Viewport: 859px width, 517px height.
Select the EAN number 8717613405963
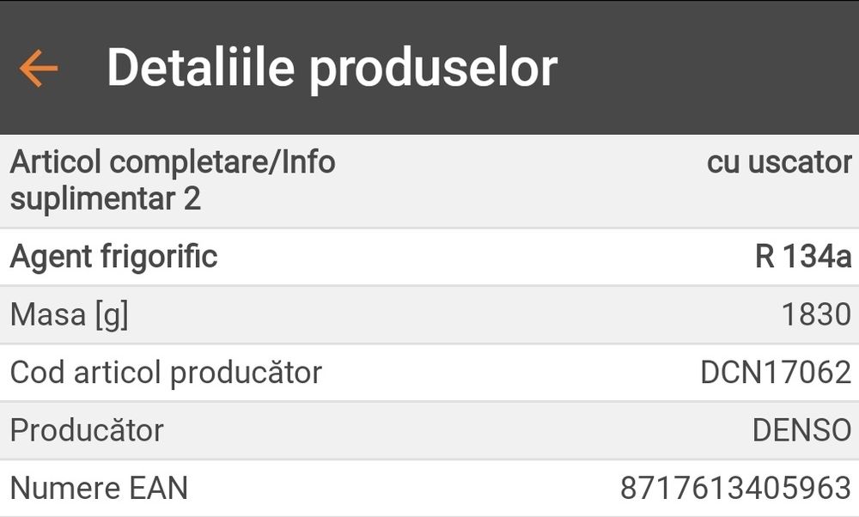(735, 488)
